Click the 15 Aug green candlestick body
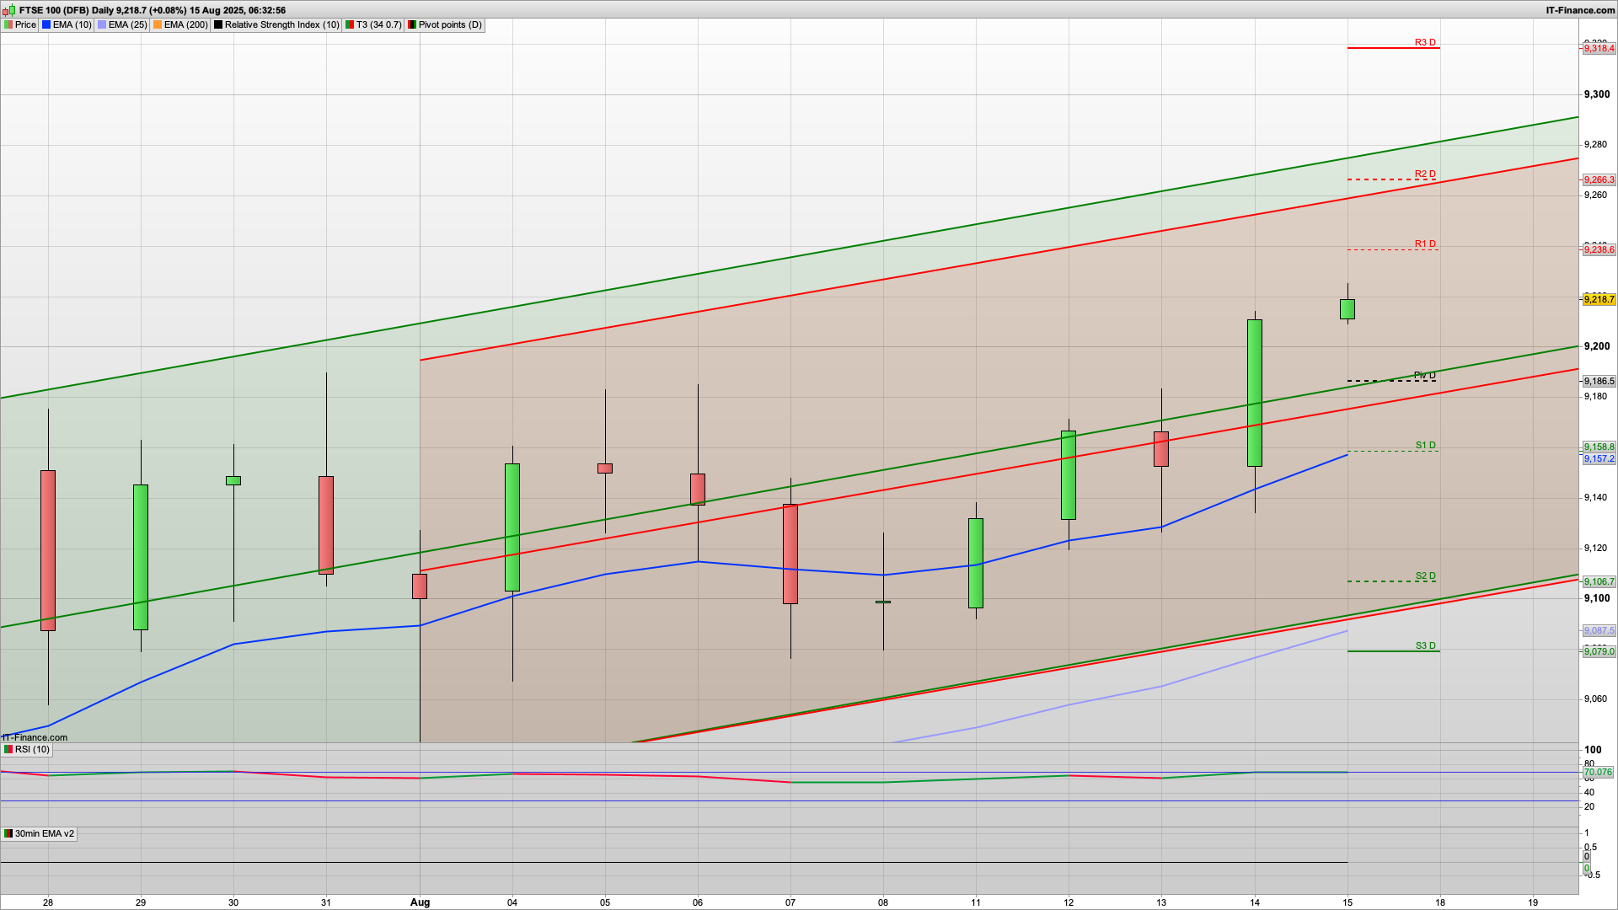The height and width of the screenshot is (910, 1618). [x=1347, y=309]
